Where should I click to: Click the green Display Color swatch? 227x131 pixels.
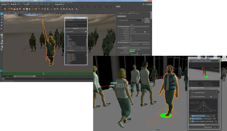coord(132,51)
